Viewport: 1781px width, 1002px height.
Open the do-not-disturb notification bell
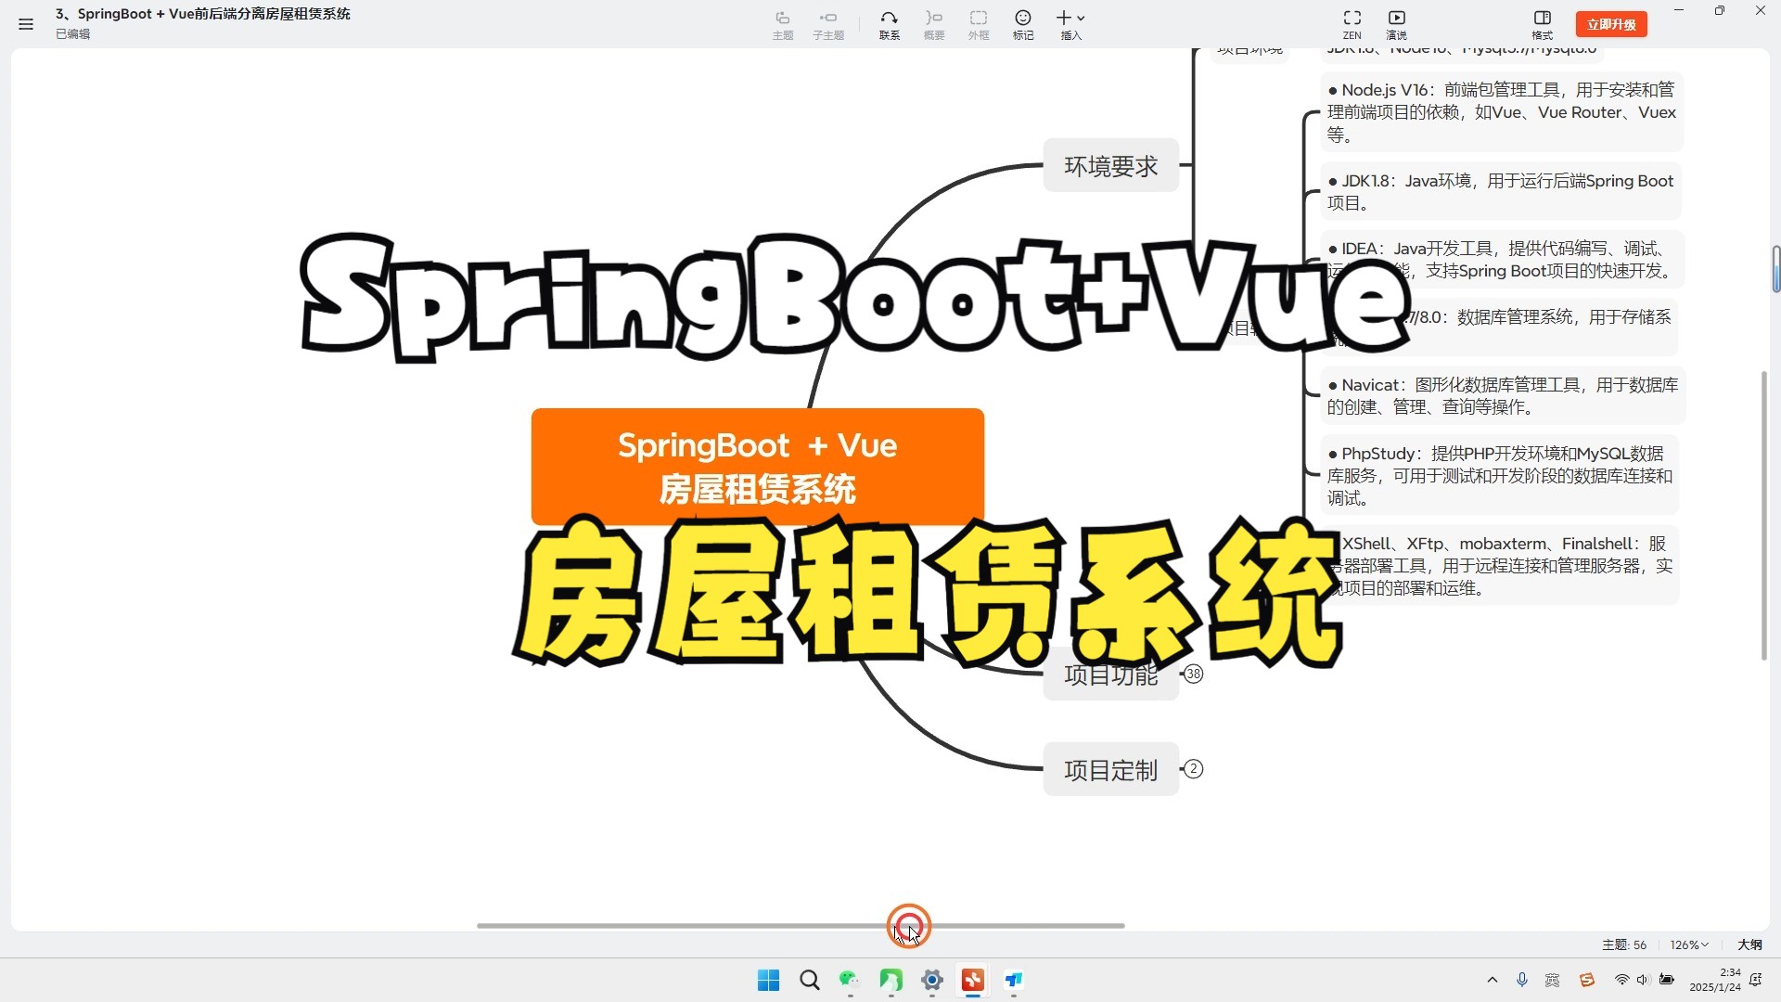tap(1755, 981)
